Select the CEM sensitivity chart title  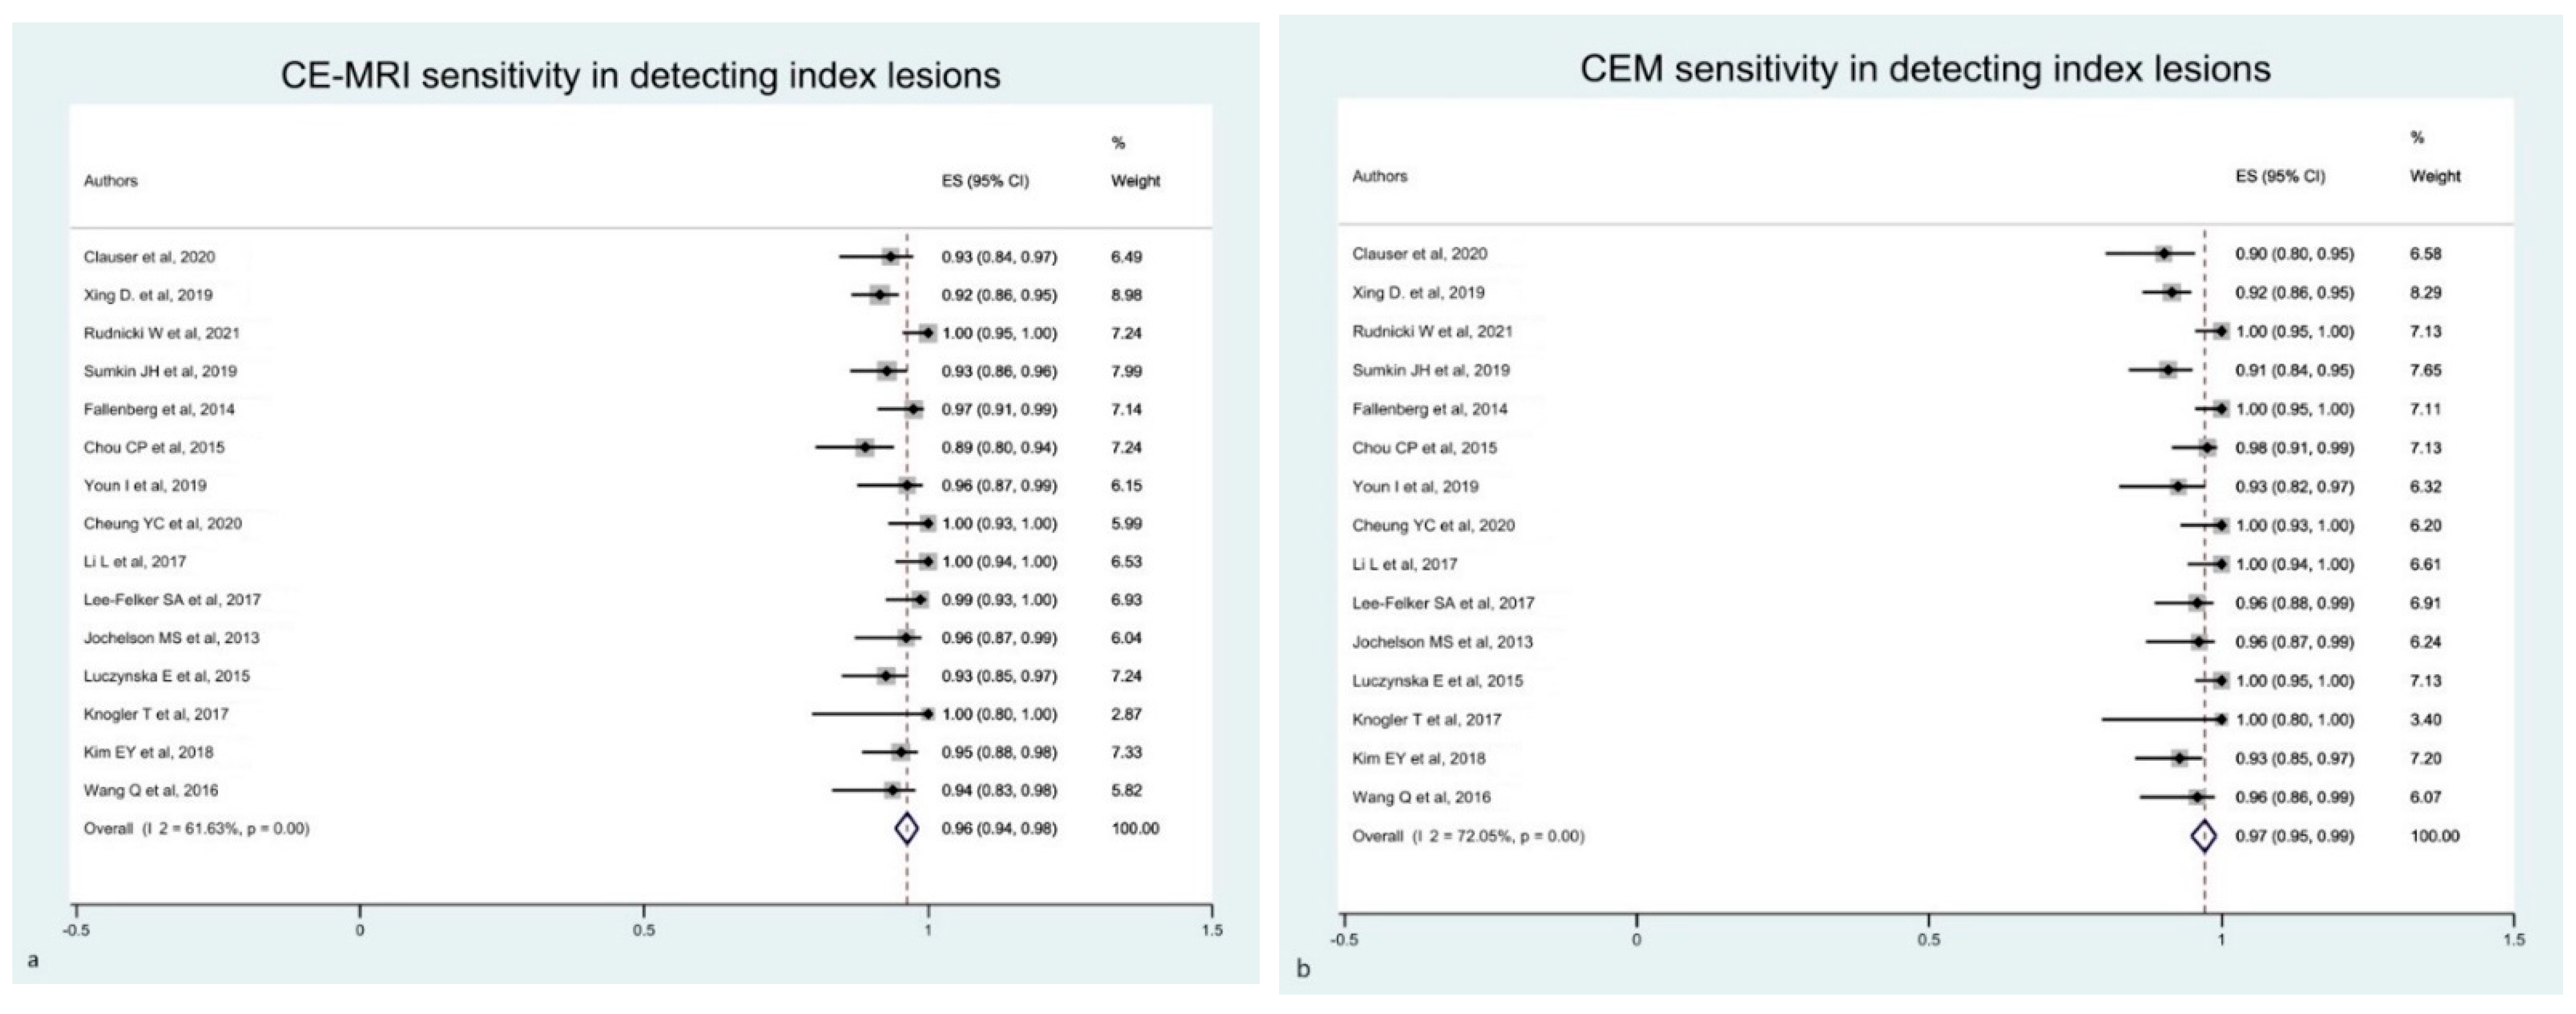click(1925, 69)
